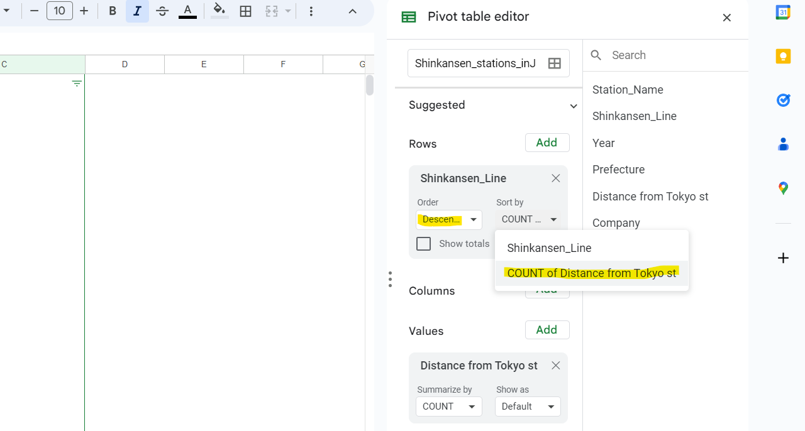Viewport: 805px width, 431px height.
Task: Open the Order dropdown for Shinkansen_Line
Action: (x=449, y=219)
